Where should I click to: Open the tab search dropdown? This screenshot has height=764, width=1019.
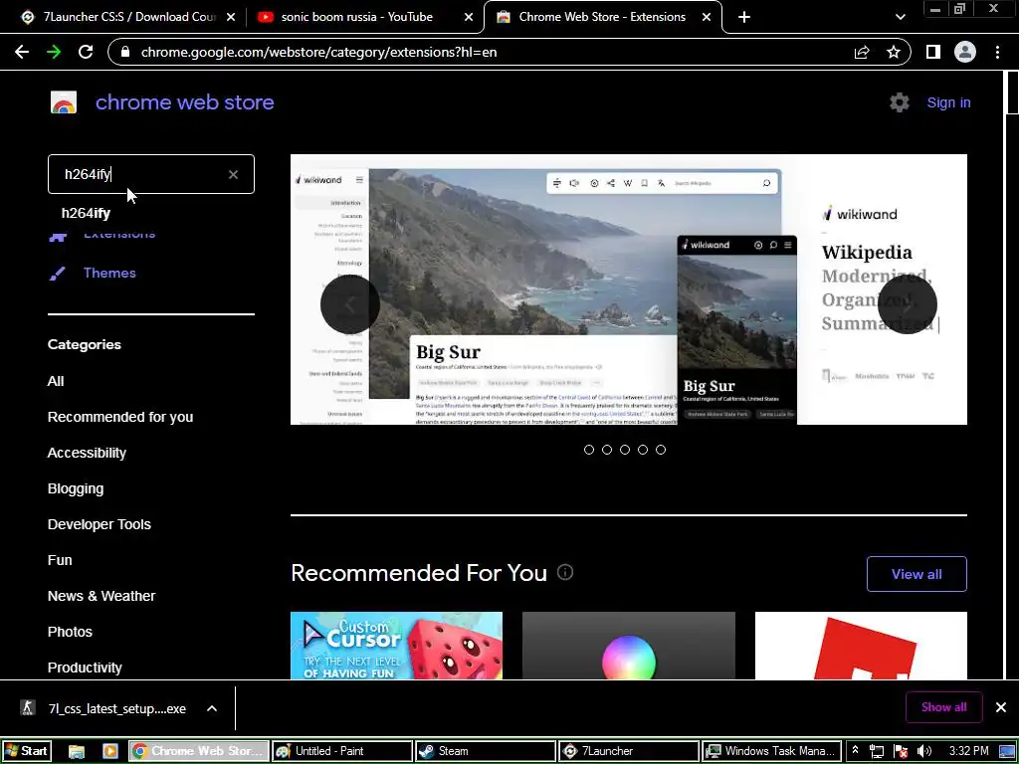(900, 17)
